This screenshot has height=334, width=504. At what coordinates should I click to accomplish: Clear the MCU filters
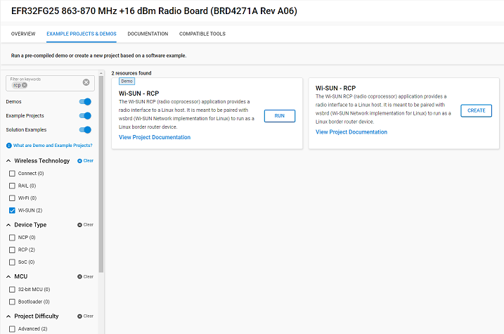point(85,277)
